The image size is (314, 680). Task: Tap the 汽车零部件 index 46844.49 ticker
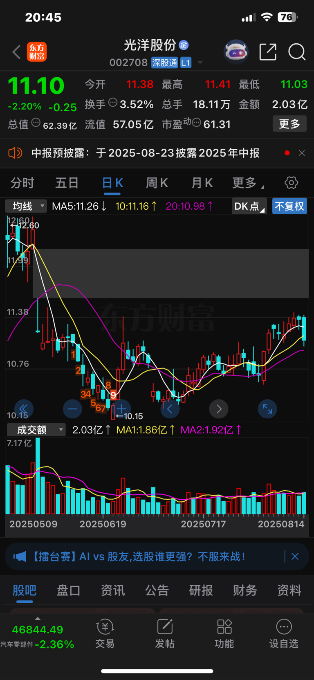click(38, 636)
